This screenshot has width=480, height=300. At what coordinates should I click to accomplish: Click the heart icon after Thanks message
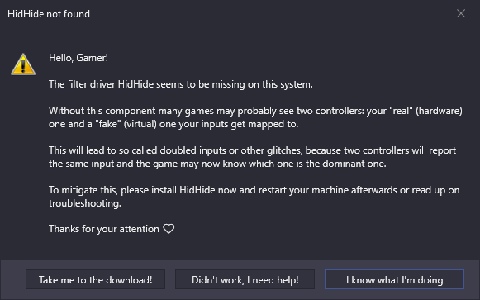click(x=169, y=229)
